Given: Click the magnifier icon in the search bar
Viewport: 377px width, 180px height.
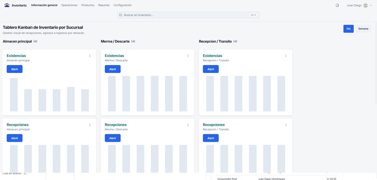Looking at the screenshot, I should point(121,15).
